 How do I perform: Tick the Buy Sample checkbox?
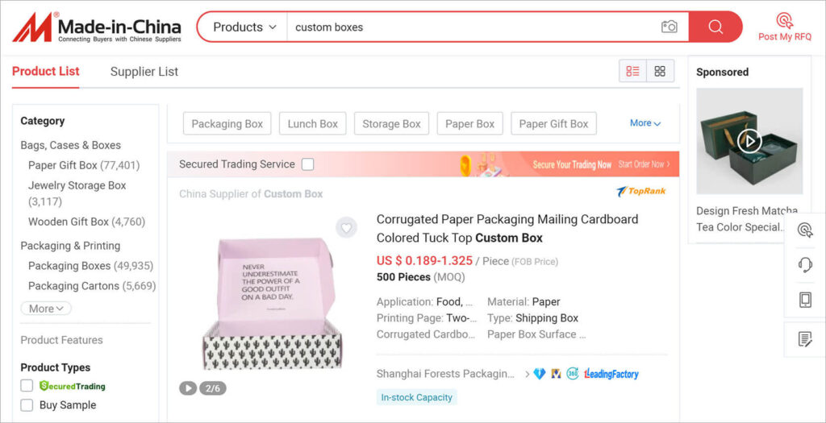27,405
